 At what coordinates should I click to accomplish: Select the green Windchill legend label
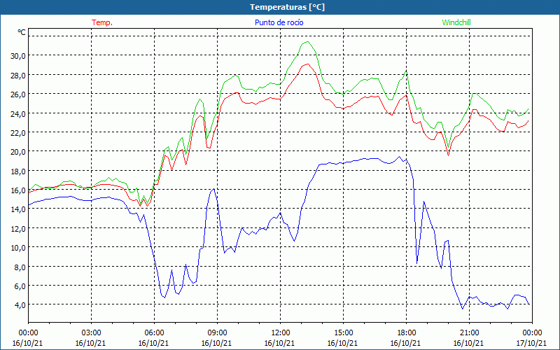pos(456,22)
